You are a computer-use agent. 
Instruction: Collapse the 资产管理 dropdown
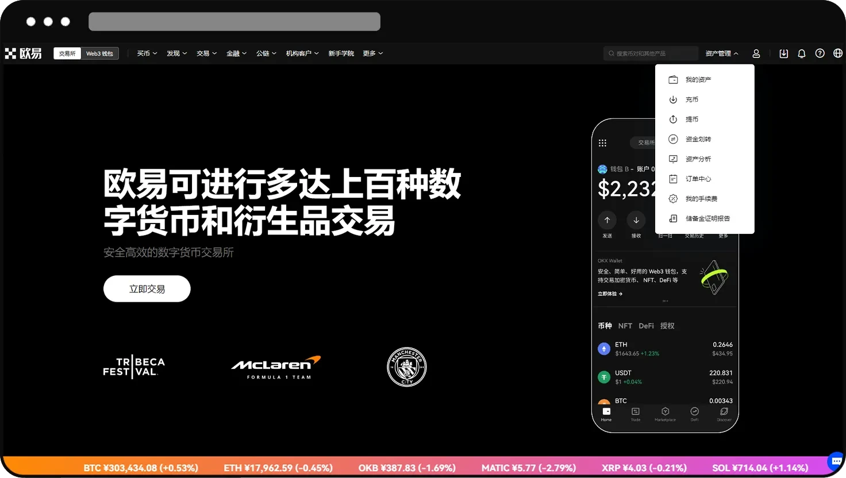pyautogui.click(x=722, y=53)
